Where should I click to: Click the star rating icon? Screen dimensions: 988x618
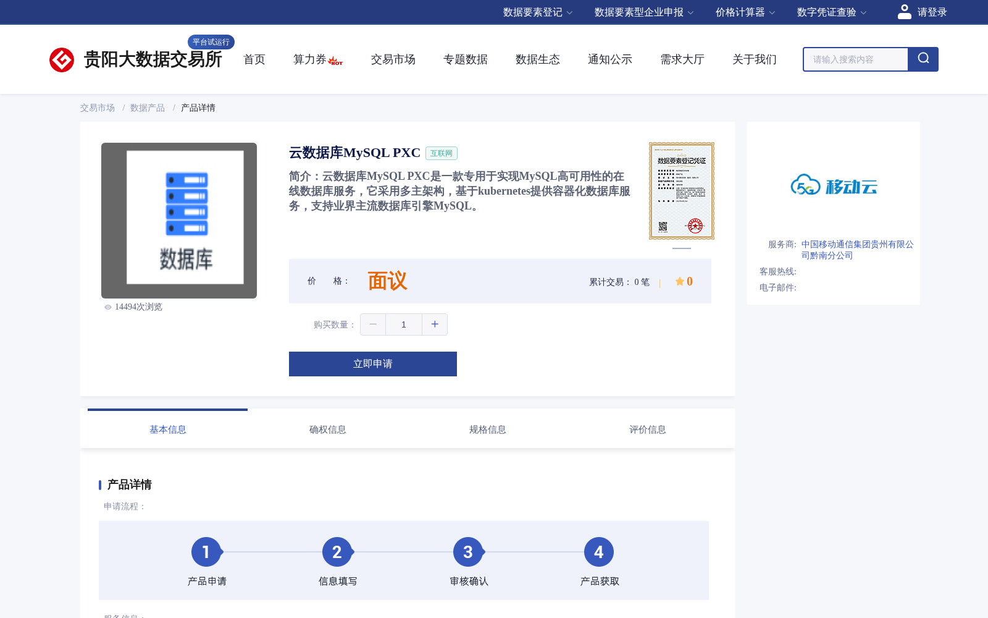click(x=679, y=281)
